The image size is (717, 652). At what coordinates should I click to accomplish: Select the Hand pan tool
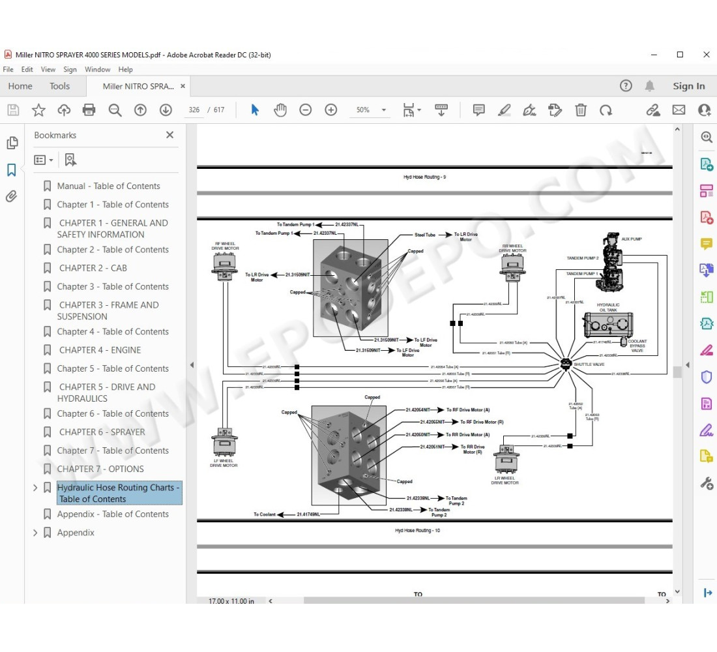pos(280,110)
